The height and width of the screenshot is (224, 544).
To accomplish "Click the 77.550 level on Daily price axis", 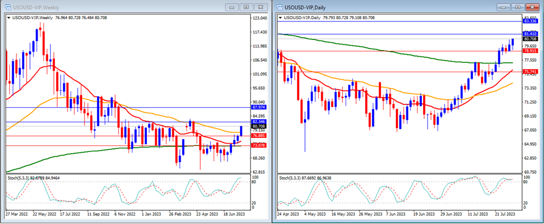I will [x=531, y=60].
